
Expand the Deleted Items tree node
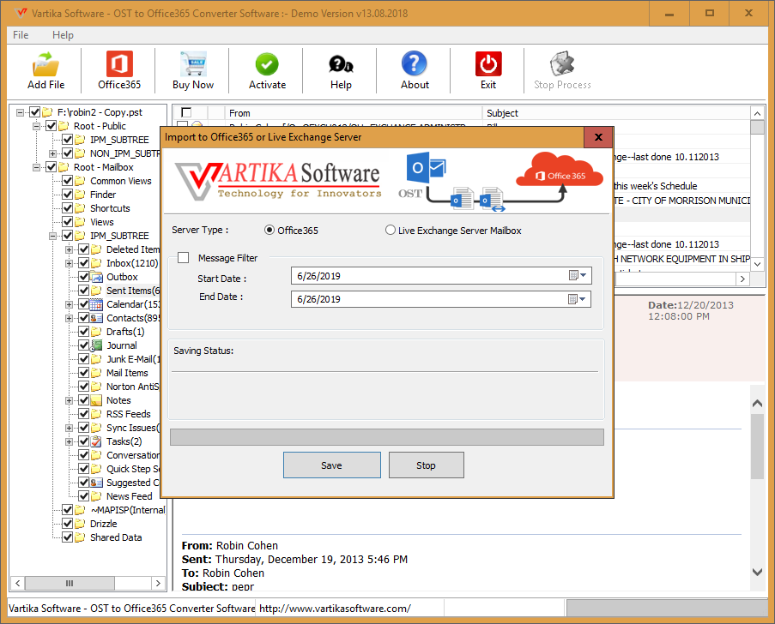click(x=70, y=249)
